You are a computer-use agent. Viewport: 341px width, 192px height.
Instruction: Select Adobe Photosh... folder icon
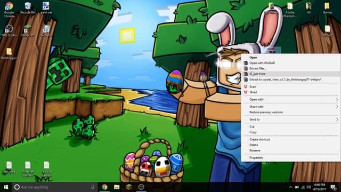(x=290, y=10)
